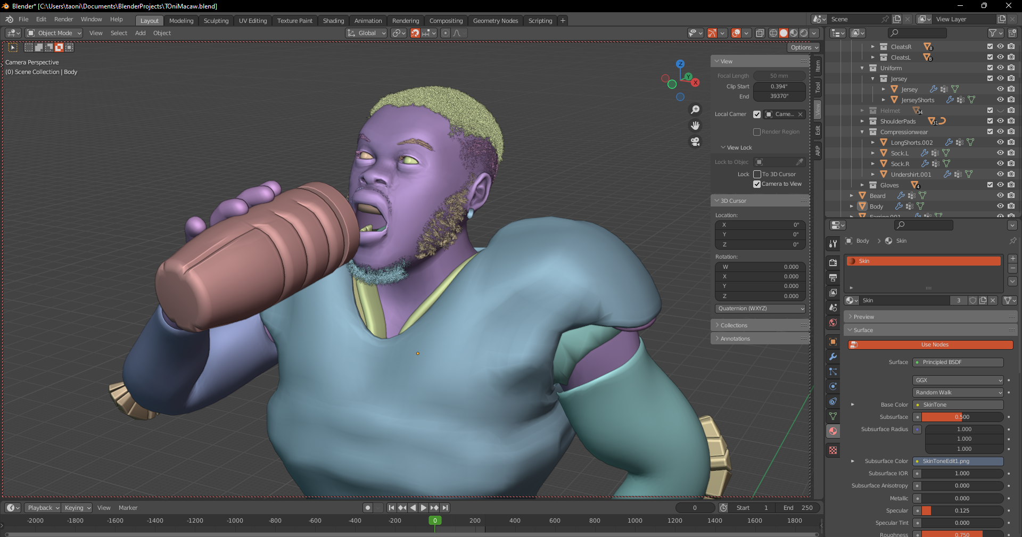
Task: Open the sidebar Item tab
Action: click(x=818, y=66)
